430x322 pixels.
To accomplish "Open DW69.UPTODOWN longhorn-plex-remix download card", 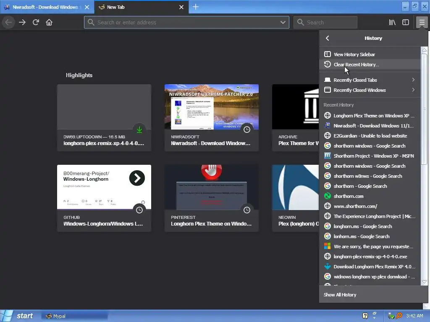I will 104,118.
